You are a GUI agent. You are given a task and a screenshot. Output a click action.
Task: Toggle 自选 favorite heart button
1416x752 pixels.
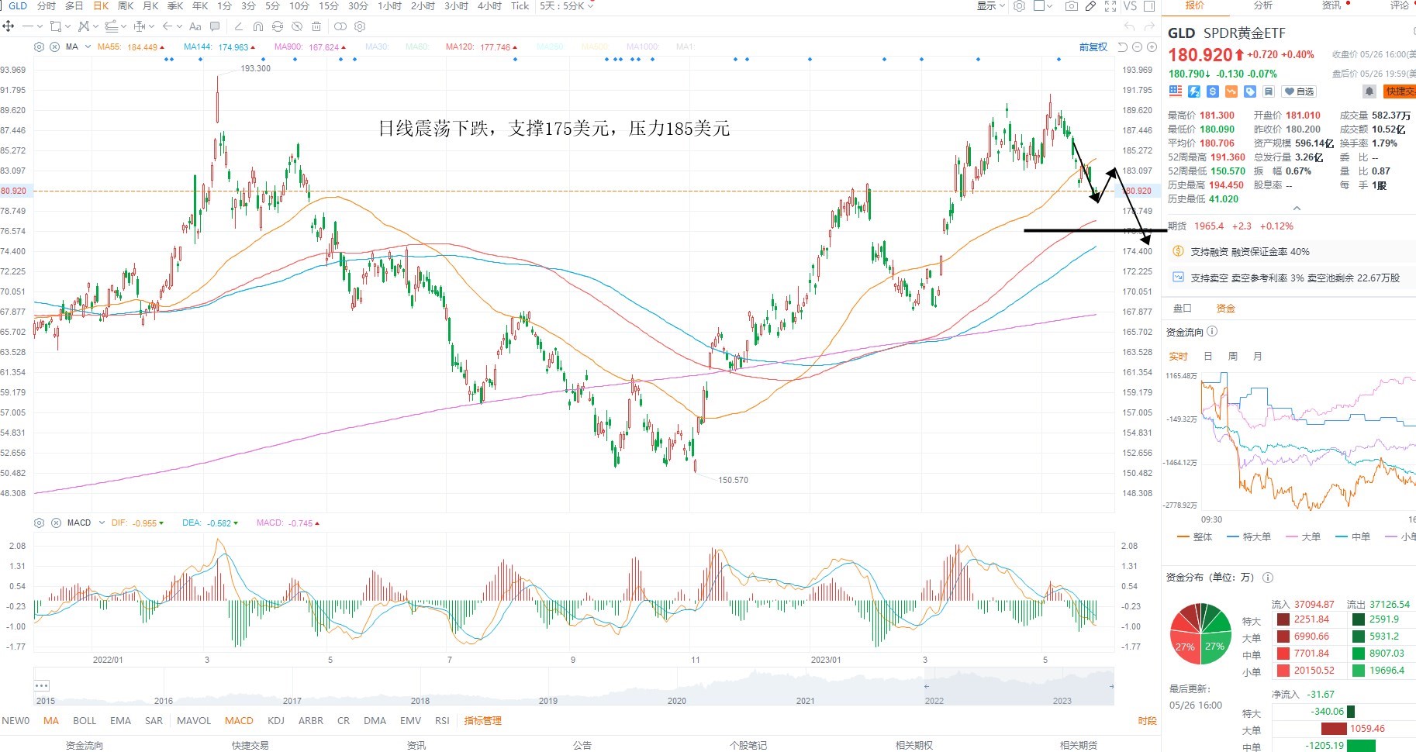1299,91
